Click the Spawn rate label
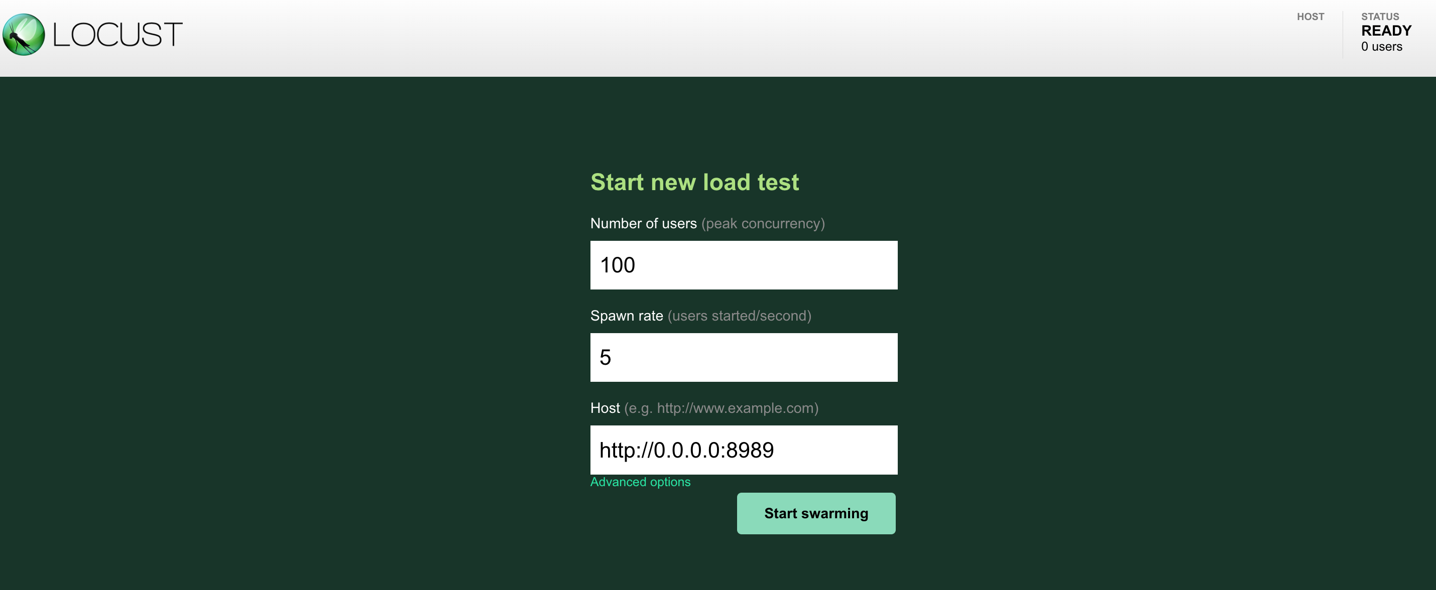This screenshot has height=590, width=1436. coord(627,316)
